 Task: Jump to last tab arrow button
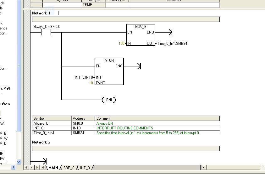pyautogui.click(x=42, y=168)
